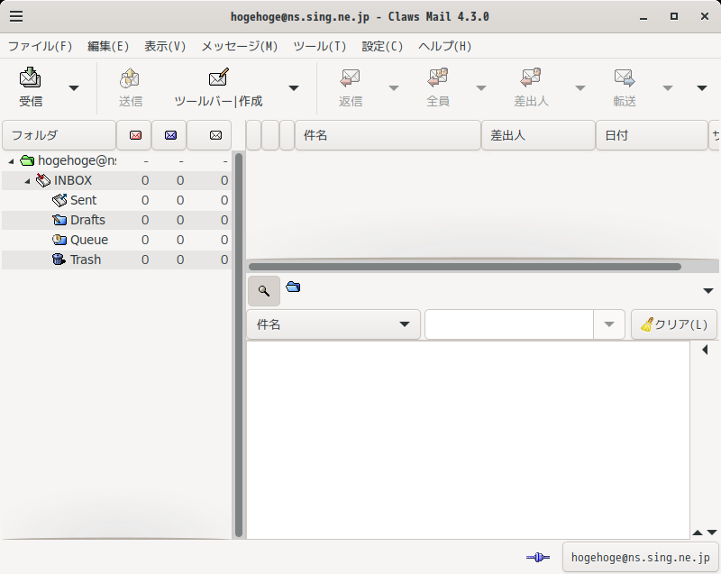721x574 pixels.
Task: Sort messages by 件名 column header
Action: click(388, 135)
